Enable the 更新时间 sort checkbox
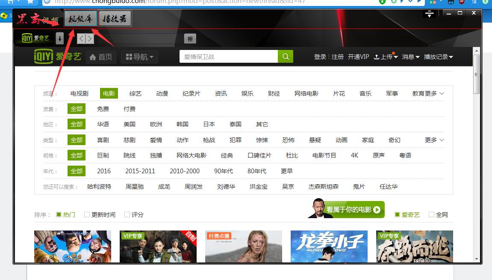The width and height of the screenshot is (492, 280). 87,215
